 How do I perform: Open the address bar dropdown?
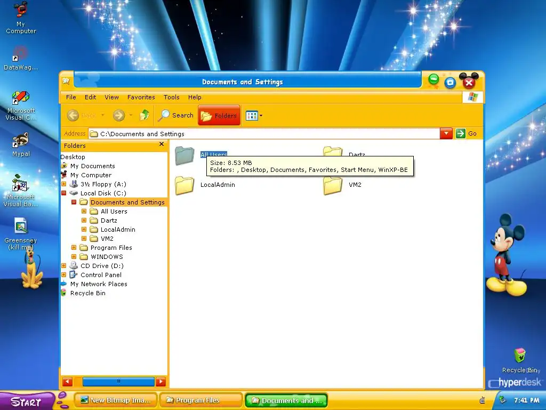point(446,133)
